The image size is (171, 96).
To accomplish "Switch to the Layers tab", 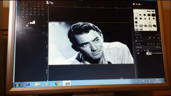I will tap(136, 41).
